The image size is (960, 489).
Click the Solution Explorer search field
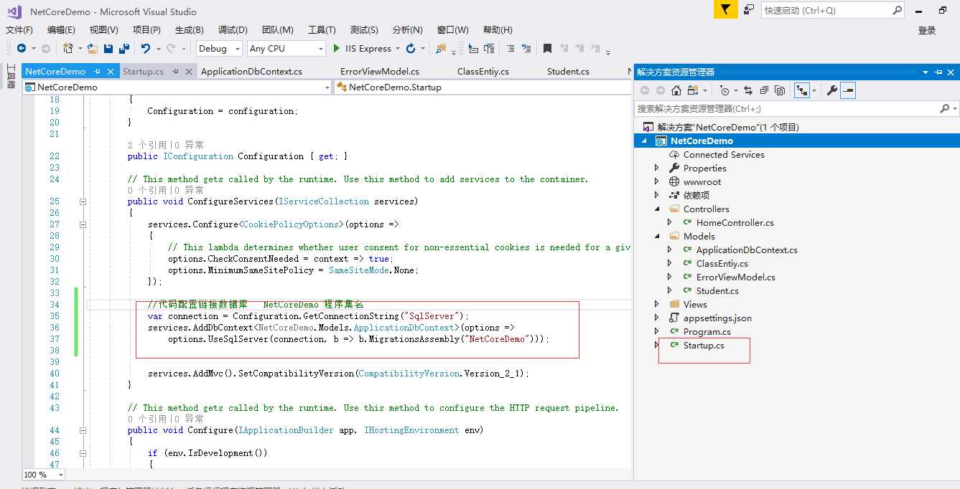point(788,108)
